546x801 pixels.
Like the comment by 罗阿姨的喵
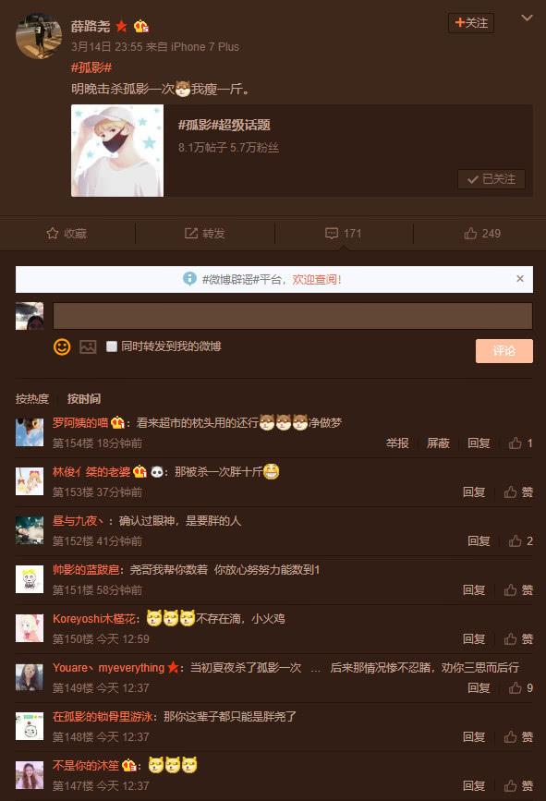(515, 443)
